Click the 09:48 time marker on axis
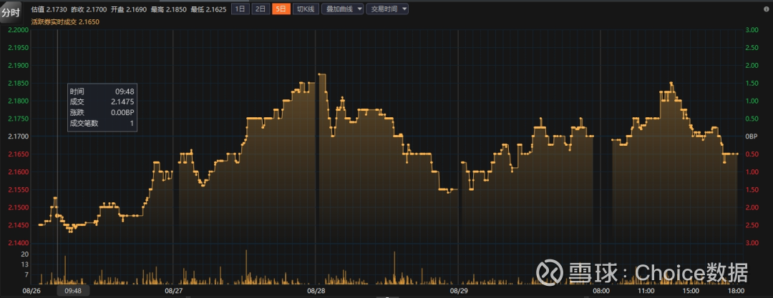 [73, 291]
